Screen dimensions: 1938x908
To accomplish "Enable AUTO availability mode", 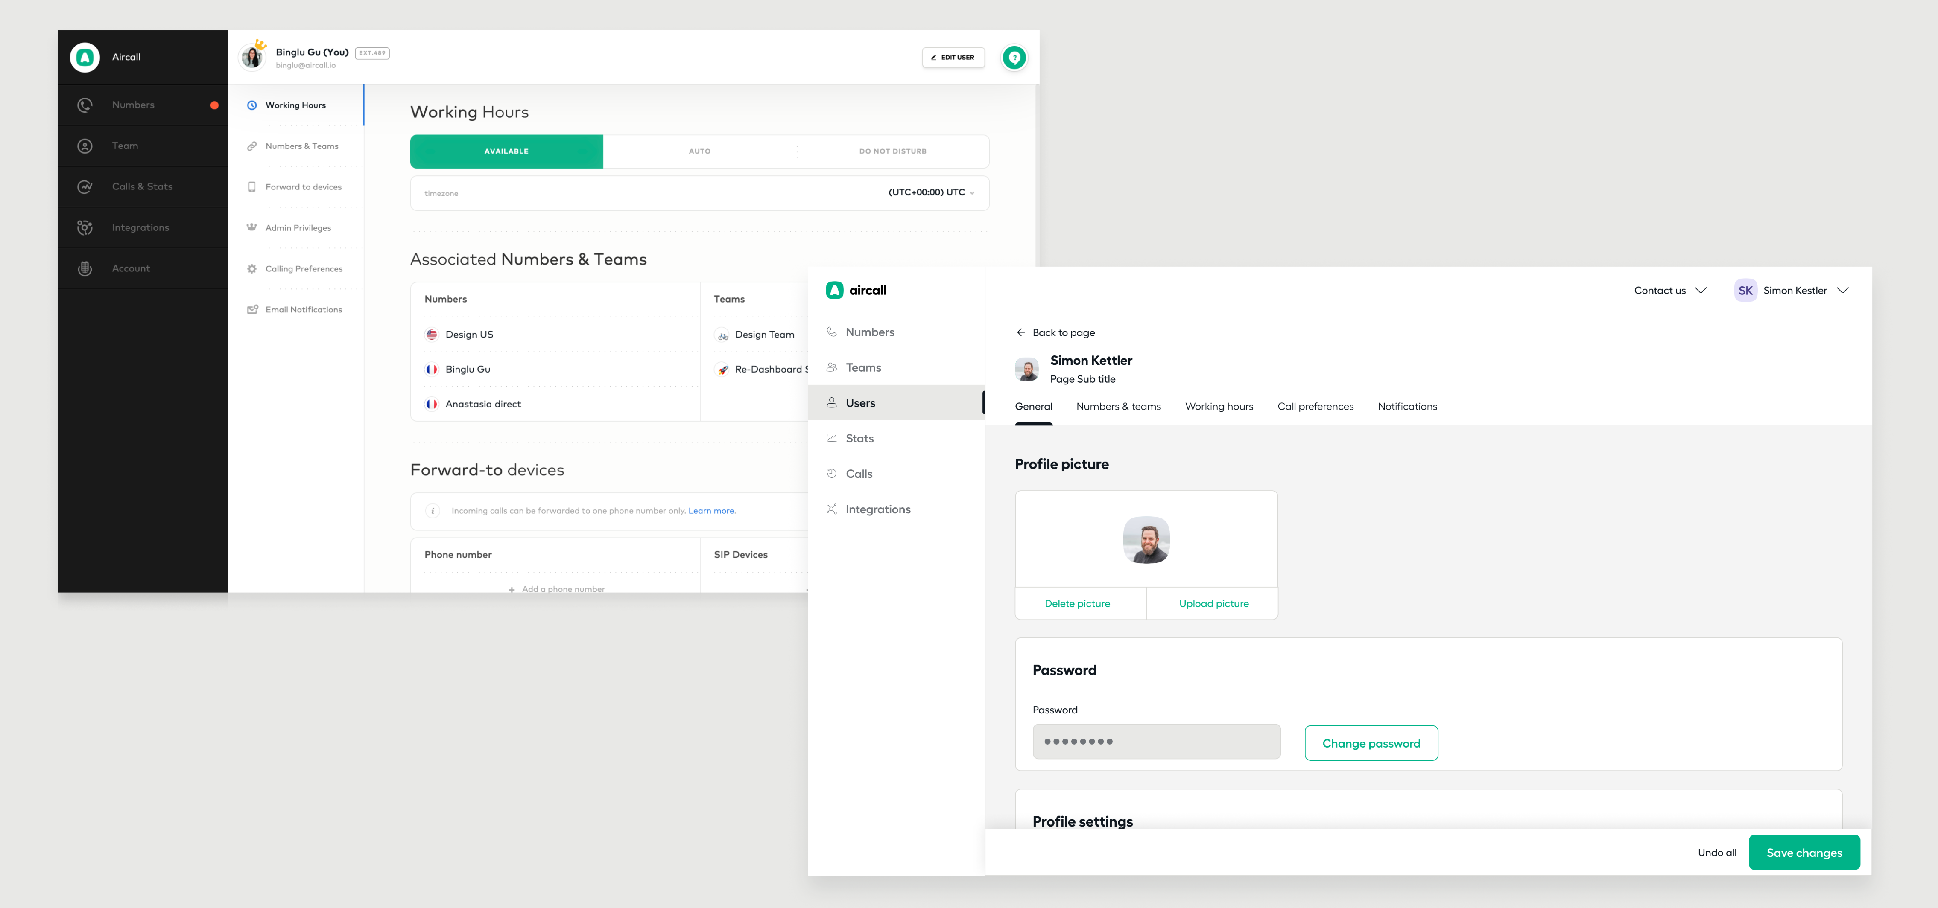I will click(x=700, y=151).
